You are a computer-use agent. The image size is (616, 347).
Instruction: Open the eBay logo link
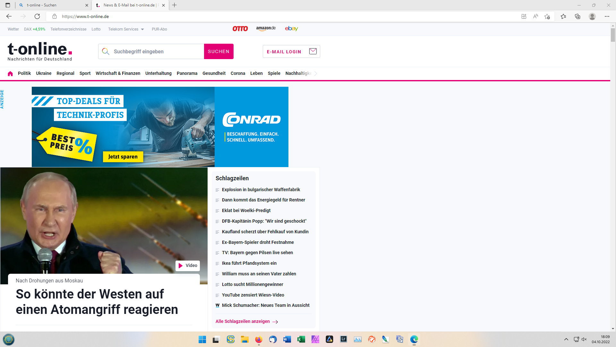click(291, 29)
